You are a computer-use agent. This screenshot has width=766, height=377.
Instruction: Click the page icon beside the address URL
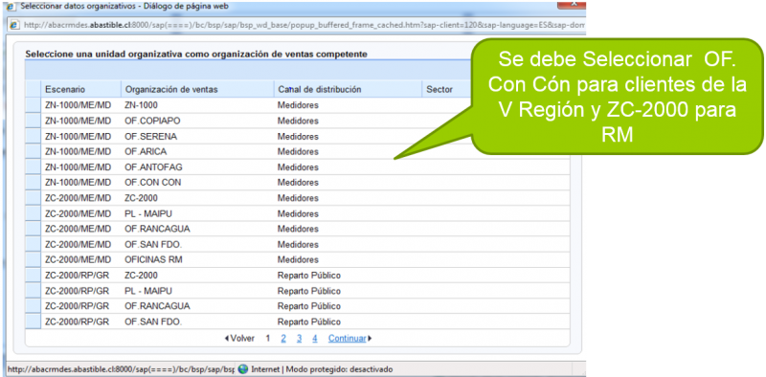(x=14, y=25)
